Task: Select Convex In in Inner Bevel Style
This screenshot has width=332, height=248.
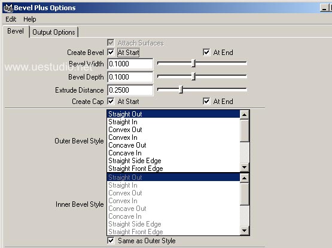Action: pos(173,201)
